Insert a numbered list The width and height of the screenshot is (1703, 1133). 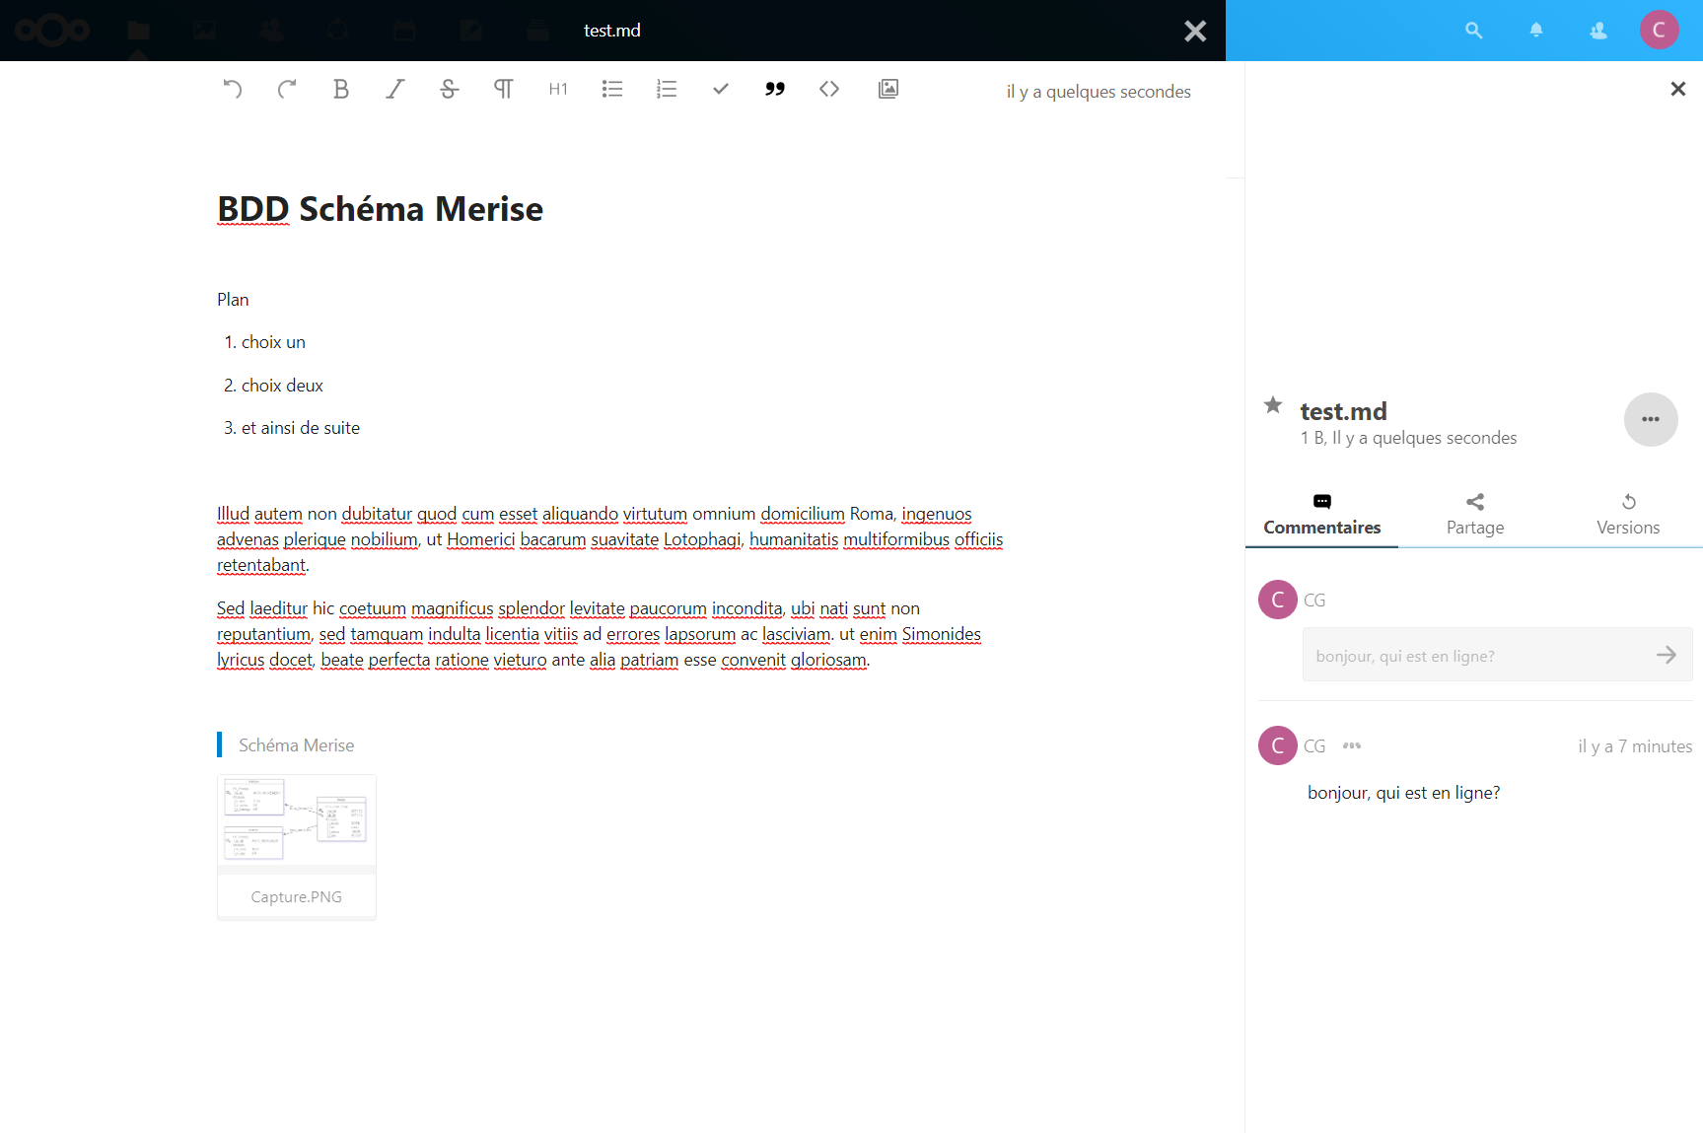click(x=667, y=89)
